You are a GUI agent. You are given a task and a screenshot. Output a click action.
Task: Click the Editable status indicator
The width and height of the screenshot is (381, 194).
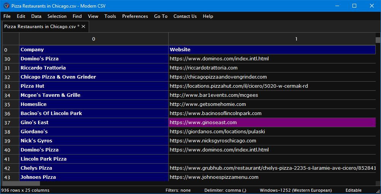point(354,190)
